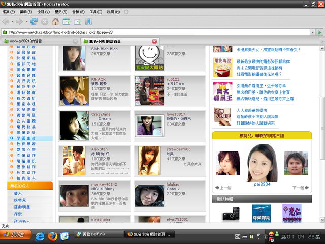Click the toolbar icon right of new-tab icon
This screenshot has height=244, width=325.
point(78,21)
